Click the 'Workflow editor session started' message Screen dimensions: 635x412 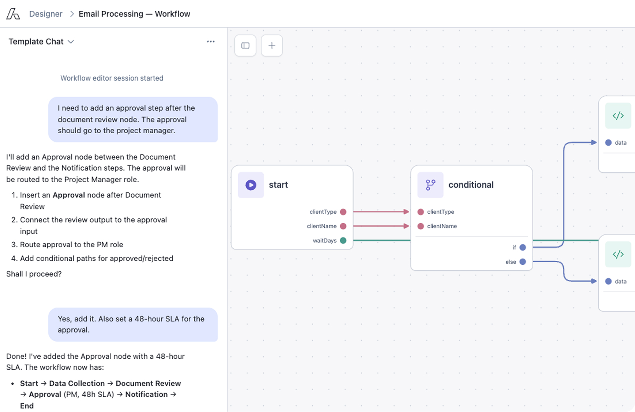coord(112,78)
